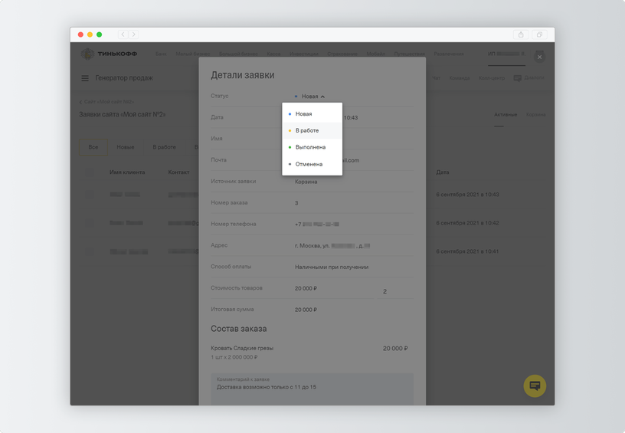Collapse the Статус dropdown showing Новая
The image size is (625, 433).
[309, 97]
